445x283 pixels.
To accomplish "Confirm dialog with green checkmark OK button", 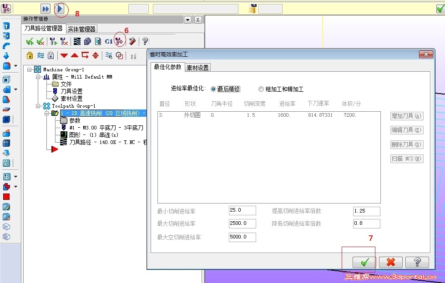I will pos(364,262).
